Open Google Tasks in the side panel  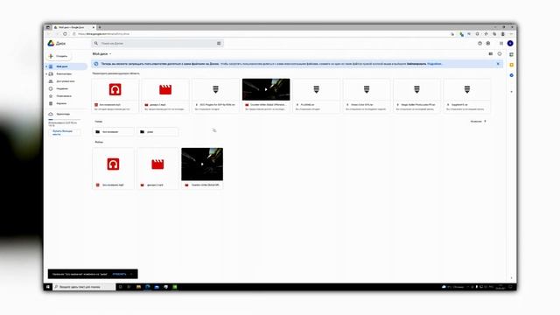click(511, 75)
